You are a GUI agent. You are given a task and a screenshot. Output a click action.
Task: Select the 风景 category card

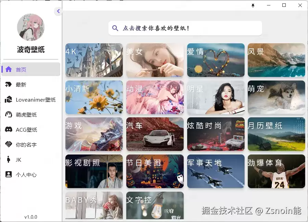pos(277,60)
